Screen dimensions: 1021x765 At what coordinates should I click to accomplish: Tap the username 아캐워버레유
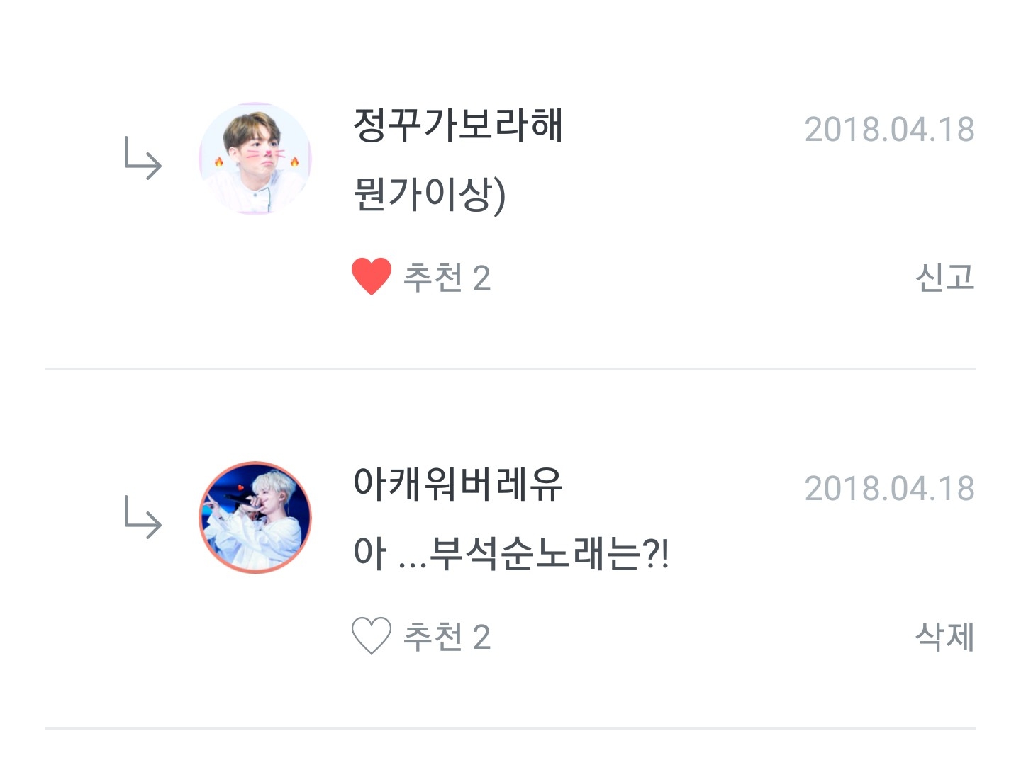[x=457, y=484]
